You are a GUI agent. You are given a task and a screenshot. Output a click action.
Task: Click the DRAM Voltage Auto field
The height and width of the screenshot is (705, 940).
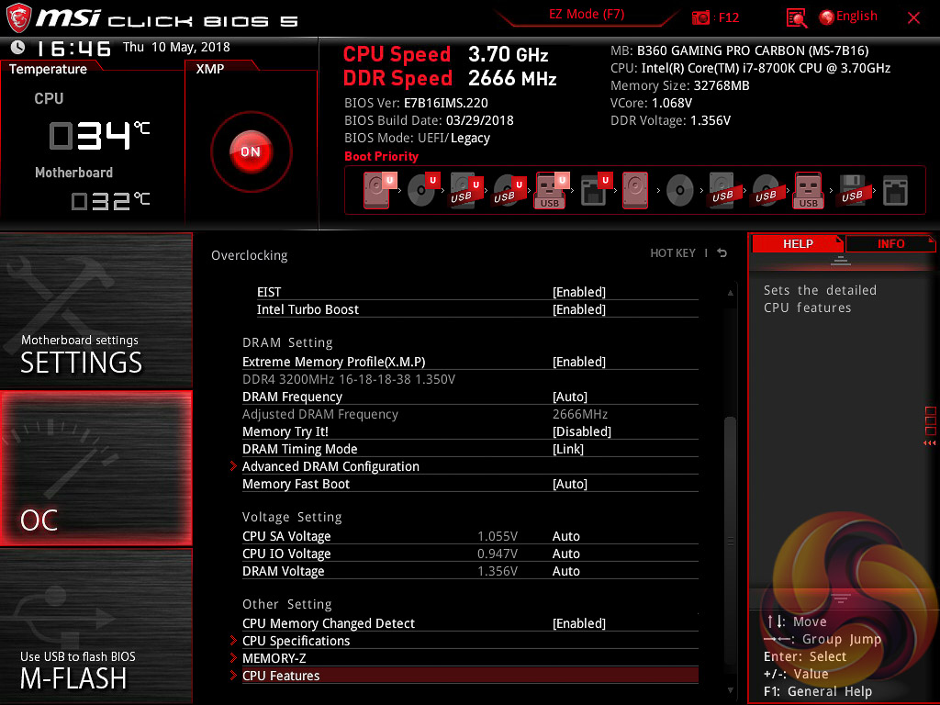pyautogui.click(x=565, y=571)
